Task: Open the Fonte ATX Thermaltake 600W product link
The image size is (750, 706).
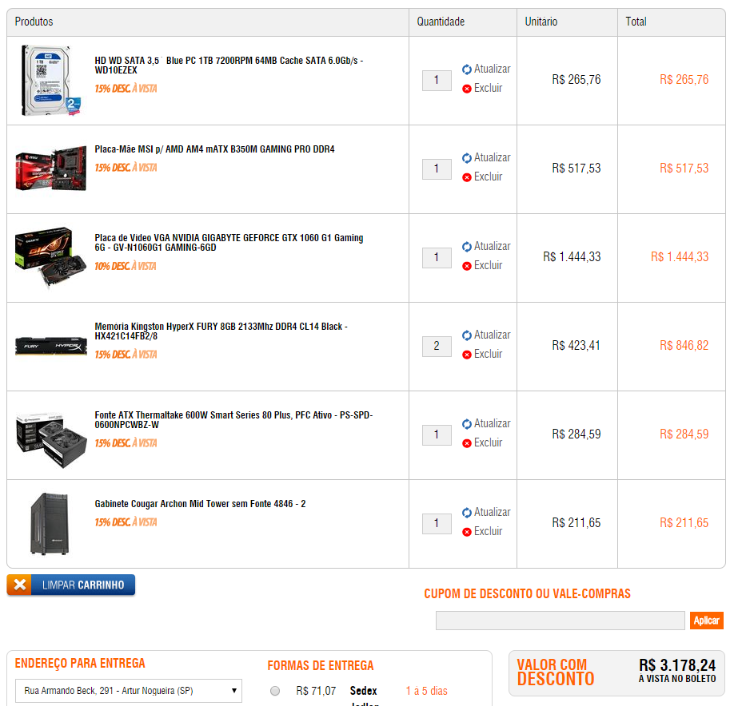Action: (233, 420)
